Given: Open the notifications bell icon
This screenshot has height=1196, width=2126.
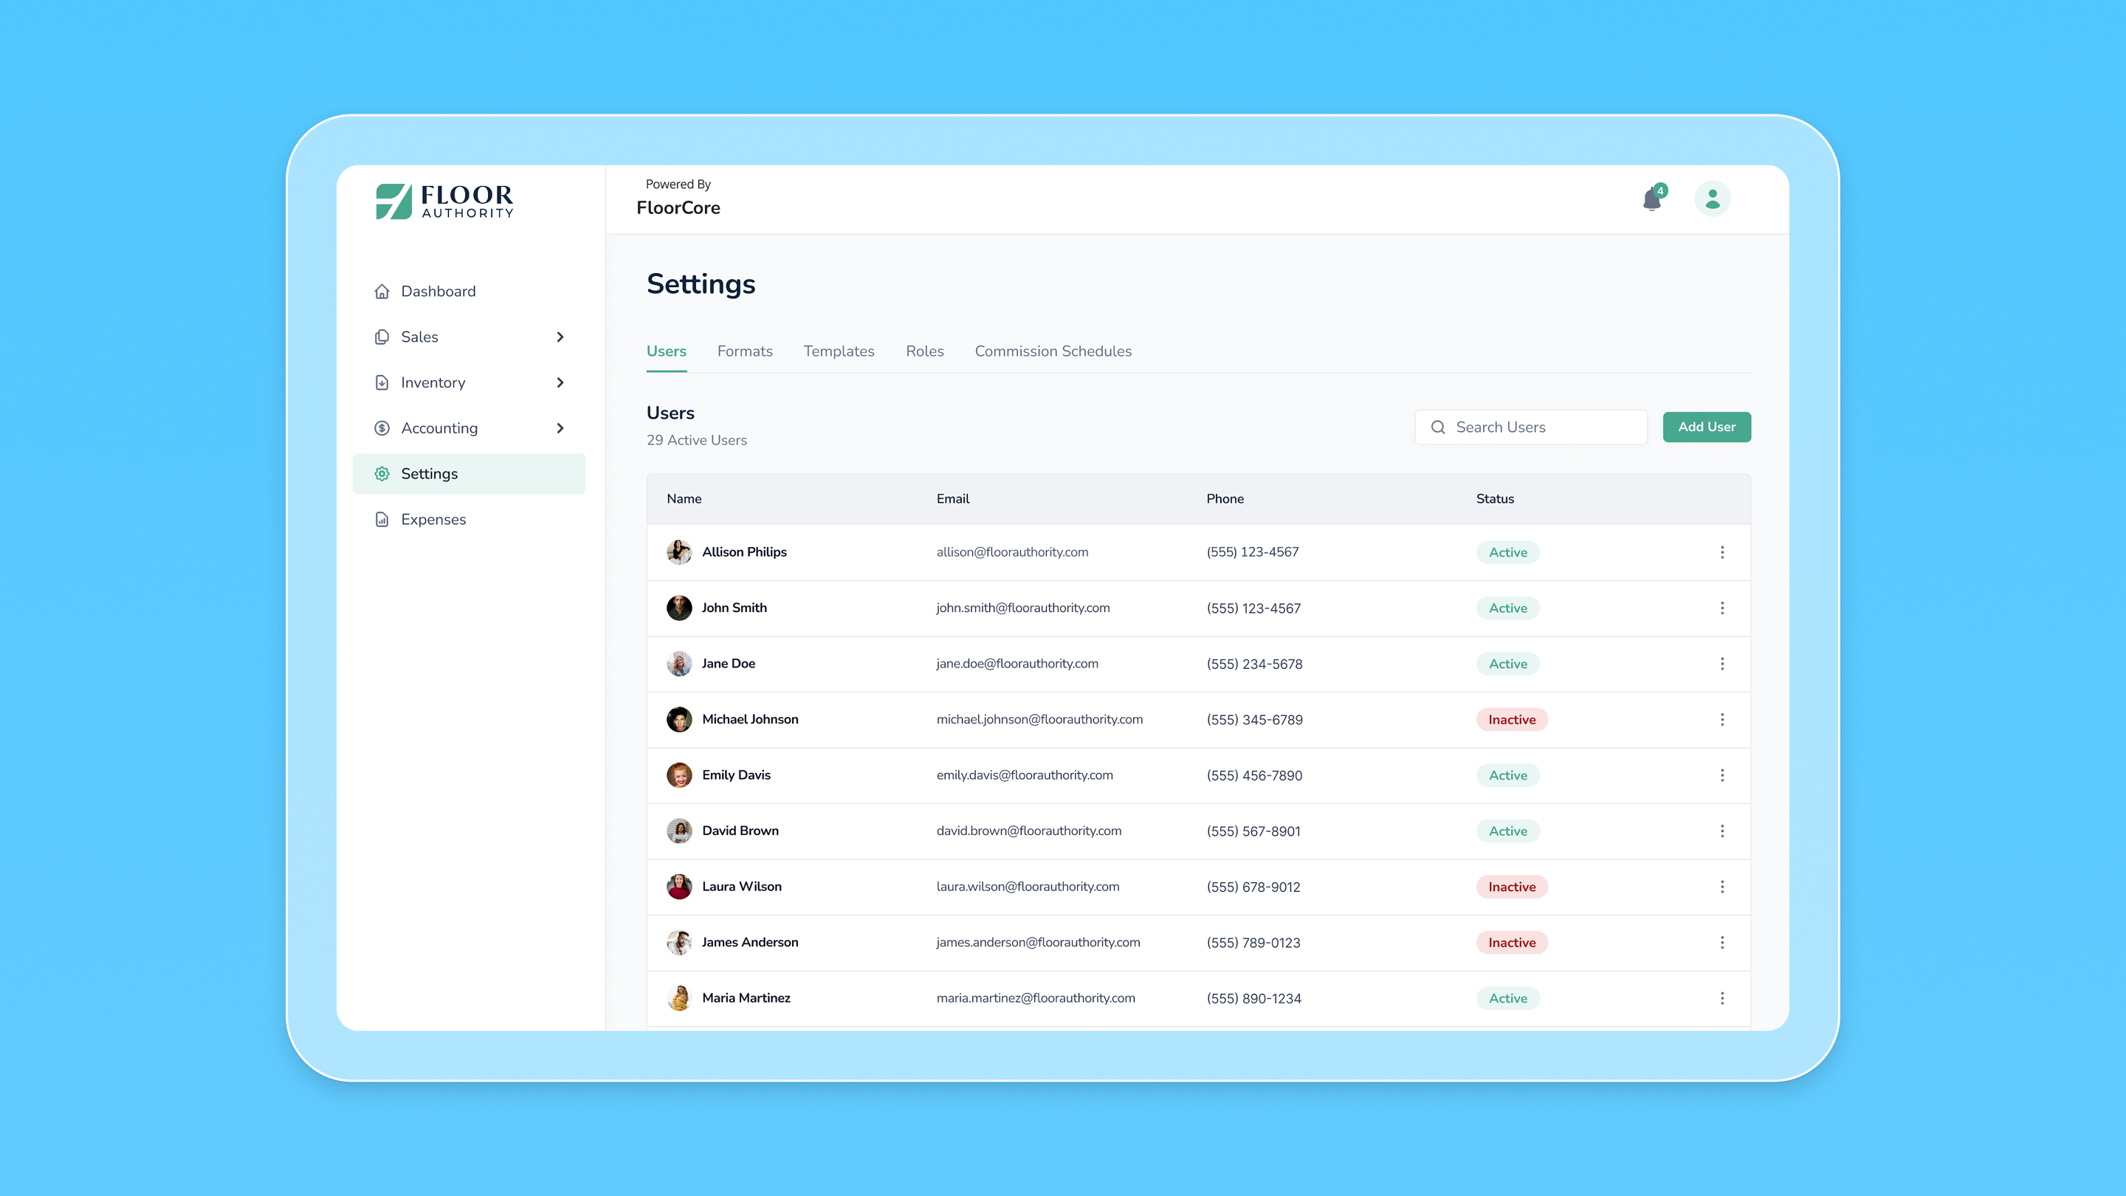Looking at the screenshot, I should click(x=1651, y=200).
